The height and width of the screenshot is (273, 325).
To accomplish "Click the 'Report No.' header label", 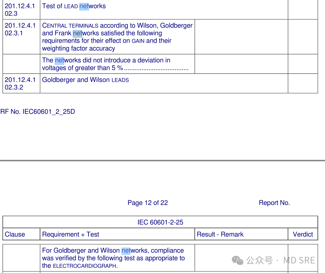I will (274, 203).
